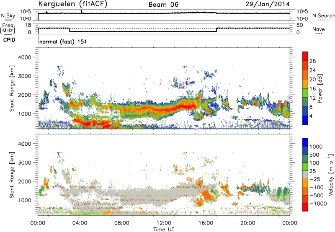Click the '3000' tick on the velocity panel
The width and height of the screenshot is (335, 232).
point(25,162)
